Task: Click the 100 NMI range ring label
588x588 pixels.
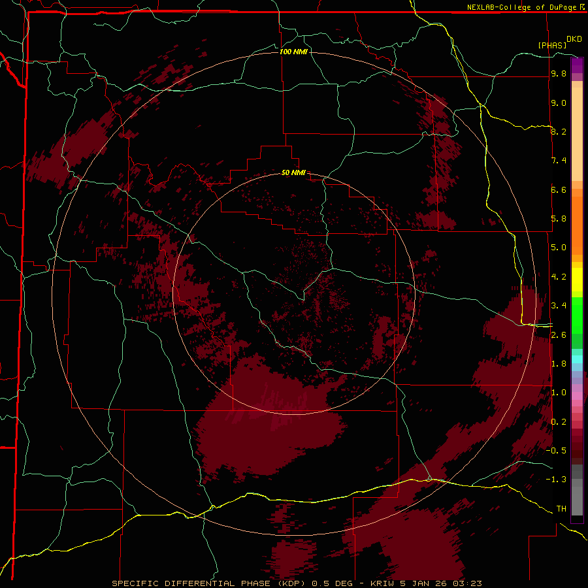Action: coord(293,52)
